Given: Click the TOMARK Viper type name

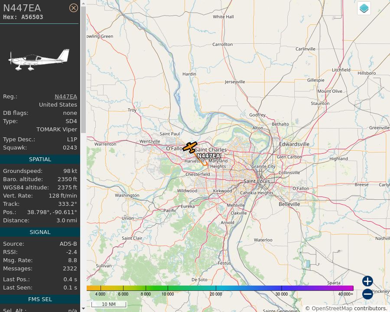Looking at the screenshot, I should coord(57,130).
